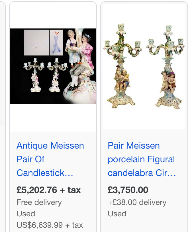Image resolution: width=190 pixels, height=232 pixels.
Task: Click the left candelabra in the second listing
Action: click(x=122, y=66)
